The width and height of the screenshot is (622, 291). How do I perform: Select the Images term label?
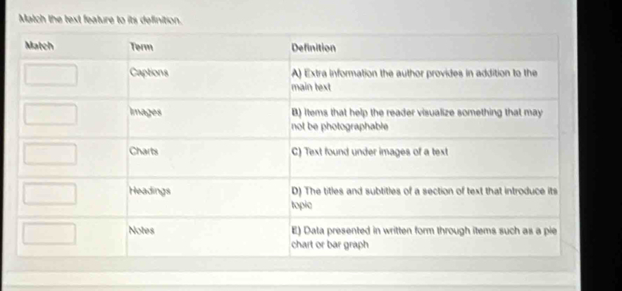pos(147,112)
